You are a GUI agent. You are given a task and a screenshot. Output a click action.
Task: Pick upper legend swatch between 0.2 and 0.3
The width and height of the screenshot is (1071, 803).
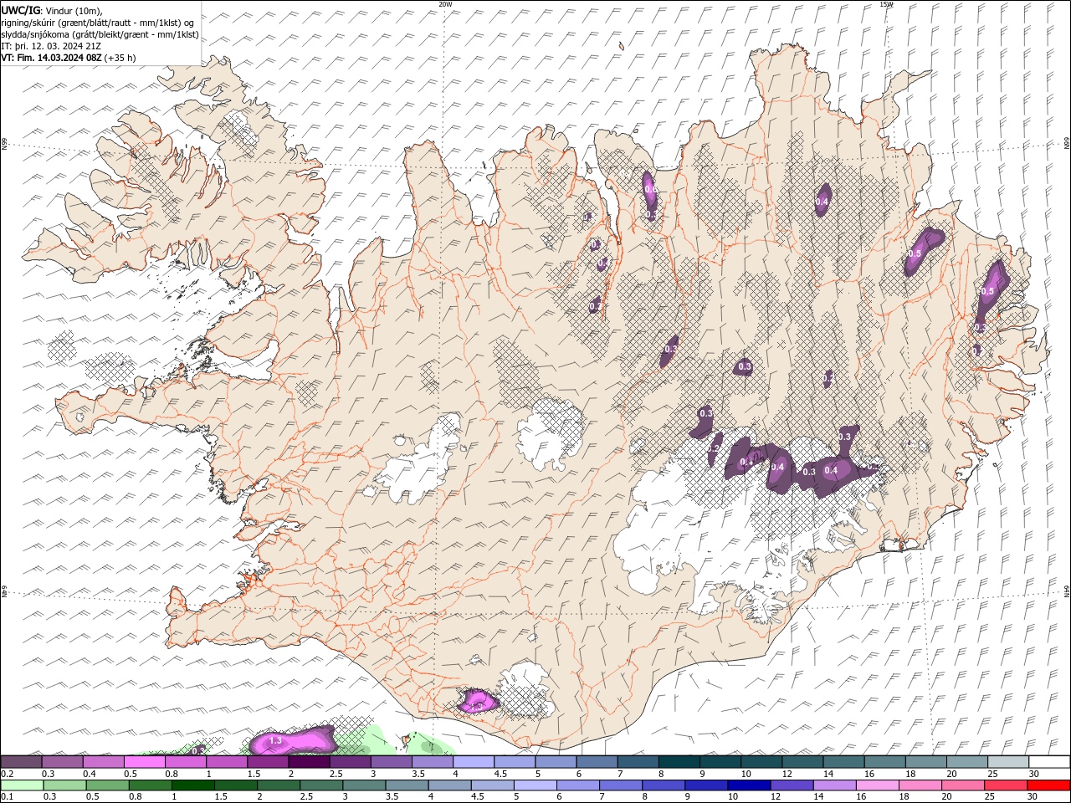point(21,762)
